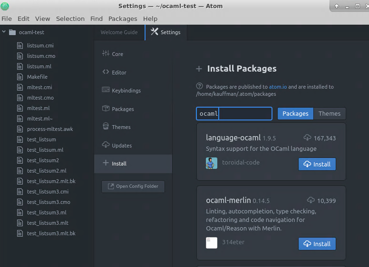This screenshot has width=369, height=267.
Task: Open the Core settings section
Action: [117, 54]
